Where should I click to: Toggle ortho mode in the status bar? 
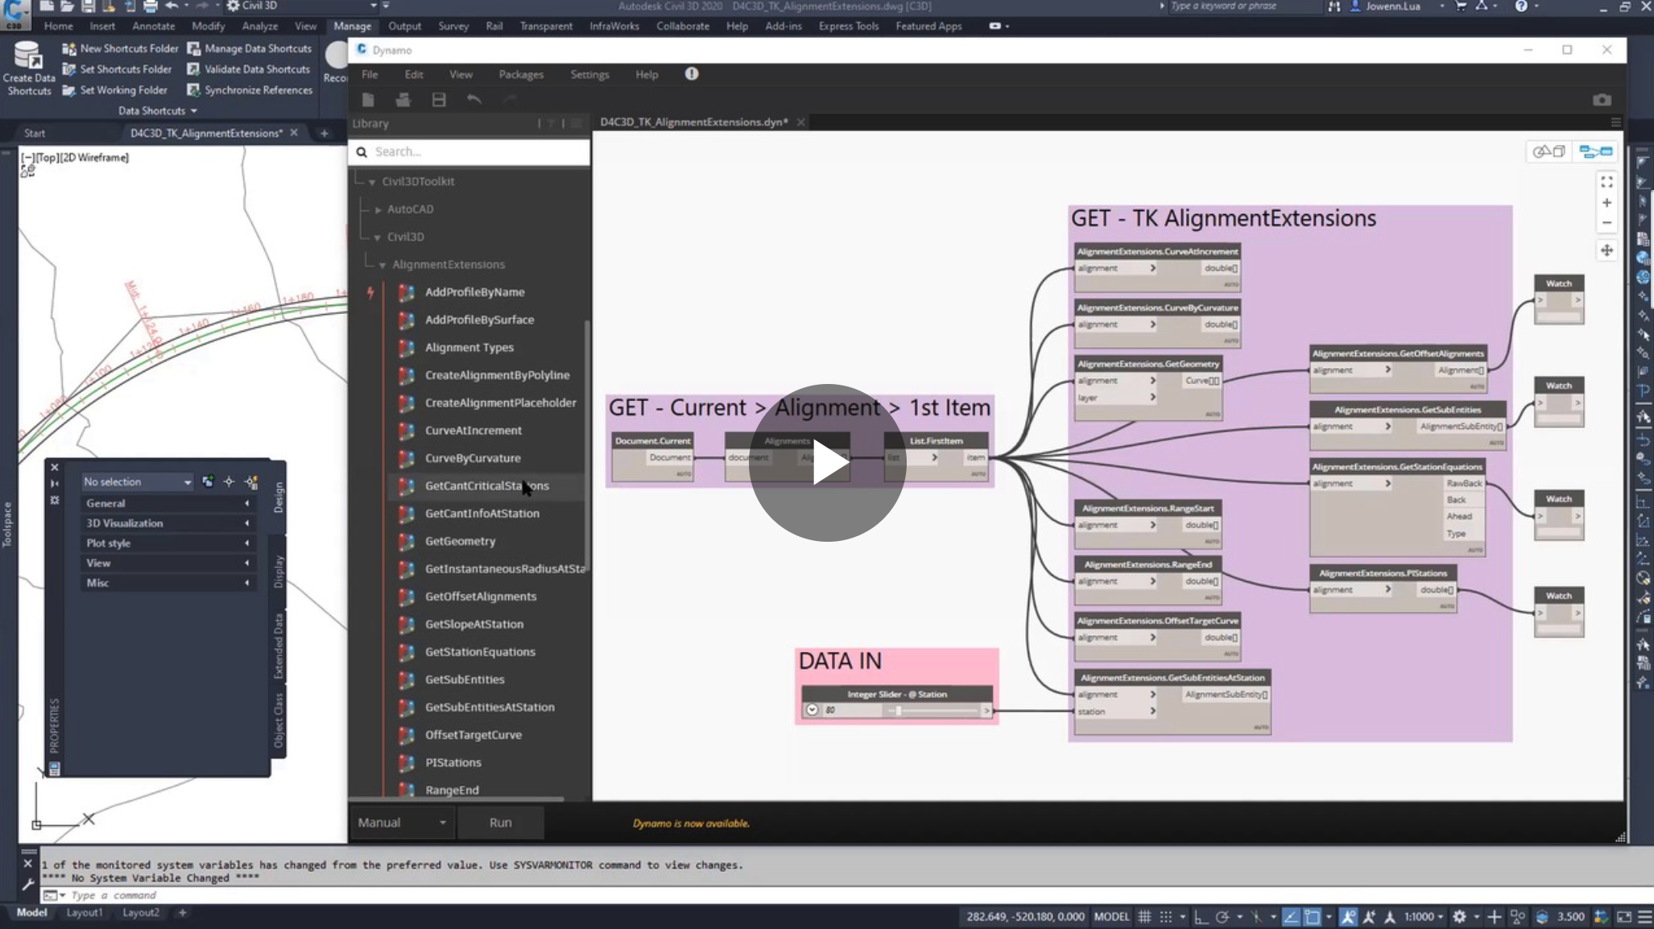coord(1200,916)
